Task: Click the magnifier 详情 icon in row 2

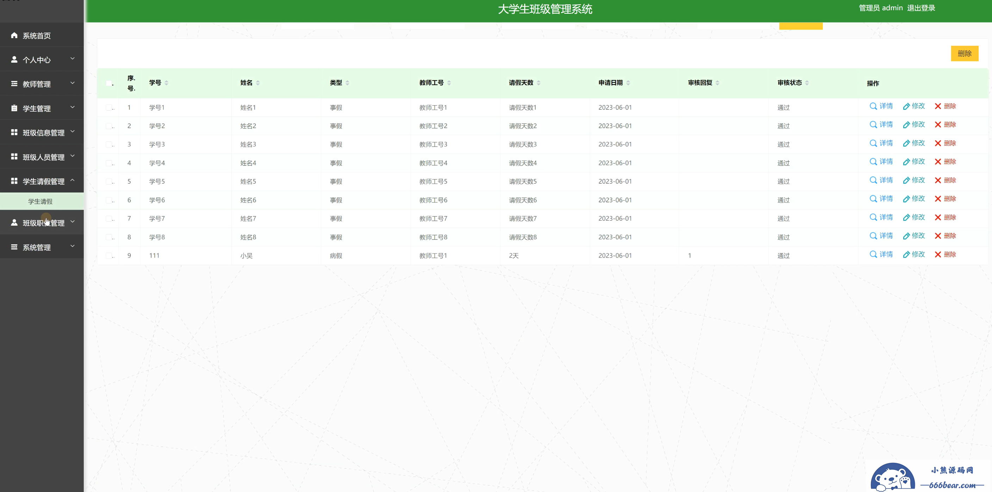Action: pyautogui.click(x=873, y=125)
